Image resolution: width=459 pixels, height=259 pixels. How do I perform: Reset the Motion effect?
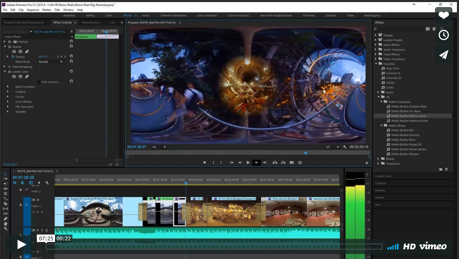pyautogui.click(x=71, y=41)
